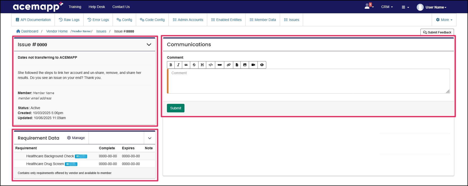This screenshot has height=186, width=468.
Task: Go to Enabled Entities tab
Action: point(226,20)
